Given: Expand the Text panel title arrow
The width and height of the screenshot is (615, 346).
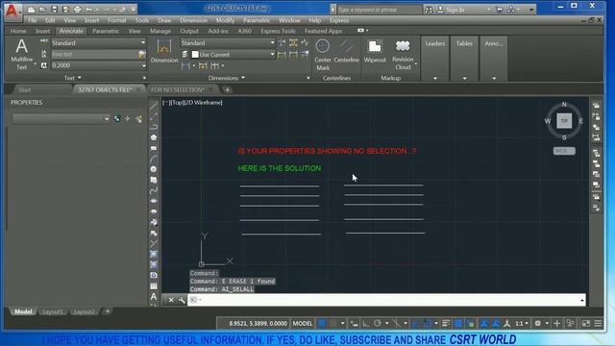Looking at the screenshot, I should (80, 78).
